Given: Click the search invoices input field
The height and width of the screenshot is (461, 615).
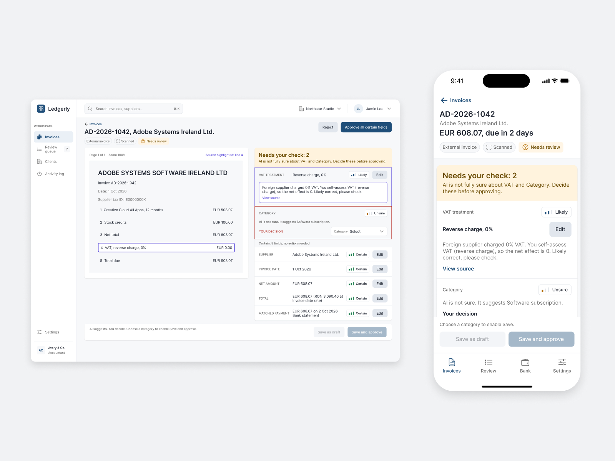Looking at the screenshot, I should pyautogui.click(x=134, y=109).
